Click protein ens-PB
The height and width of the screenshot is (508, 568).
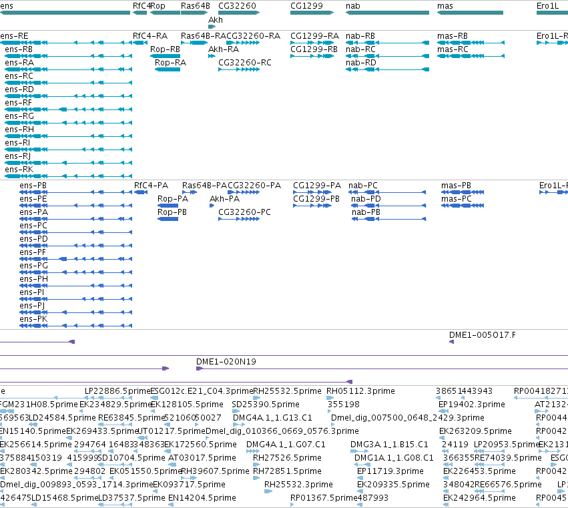75,192
